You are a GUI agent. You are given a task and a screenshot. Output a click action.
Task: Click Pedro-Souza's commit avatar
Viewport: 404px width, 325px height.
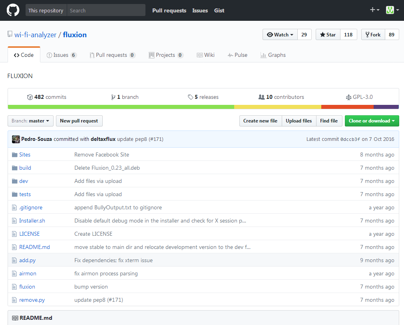click(x=16, y=139)
